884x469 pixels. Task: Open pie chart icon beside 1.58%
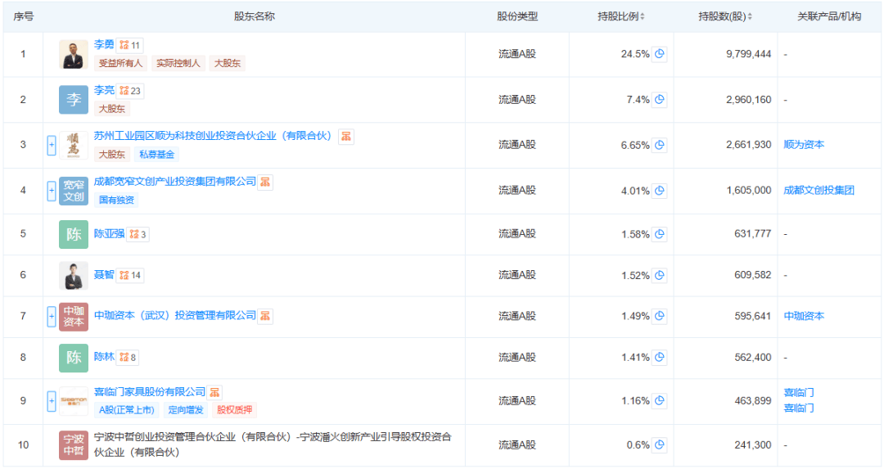pos(659,234)
